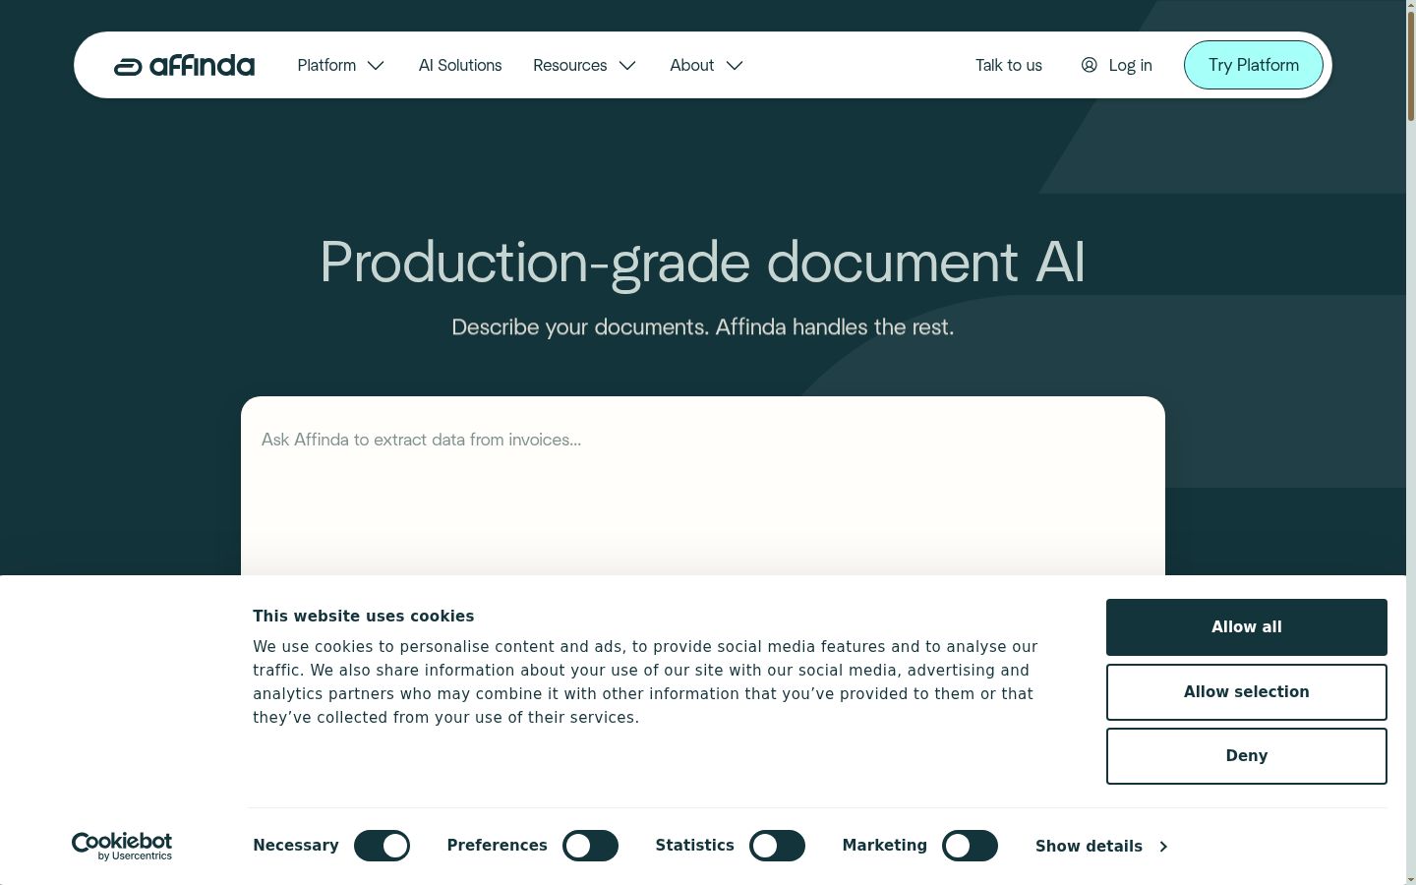This screenshot has width=1416, height=885.
Task: Click the Deny cookies button
Action: point(1247,756)
